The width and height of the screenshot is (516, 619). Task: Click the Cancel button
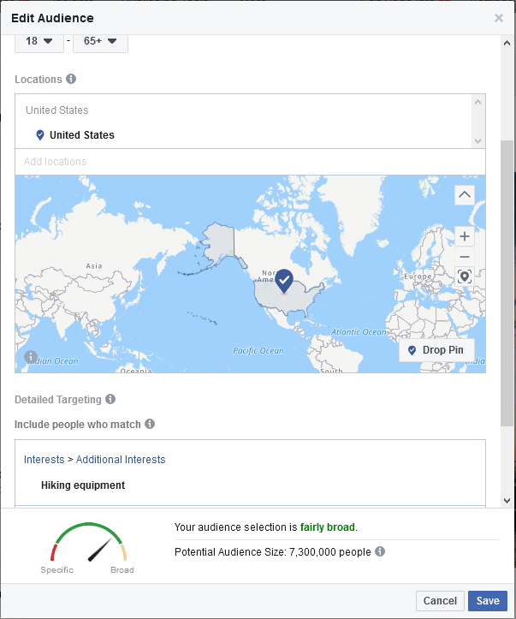tap(440, 600)
